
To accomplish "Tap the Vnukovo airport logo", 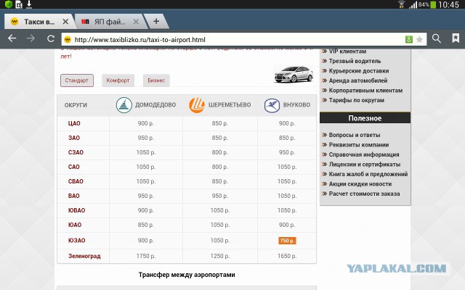I will click(x=272, y=105).
